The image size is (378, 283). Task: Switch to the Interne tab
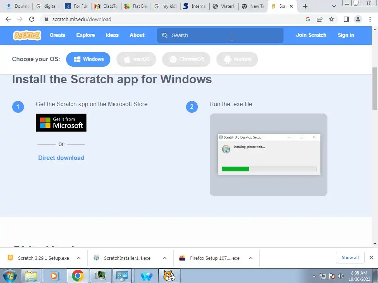[195, 6]
